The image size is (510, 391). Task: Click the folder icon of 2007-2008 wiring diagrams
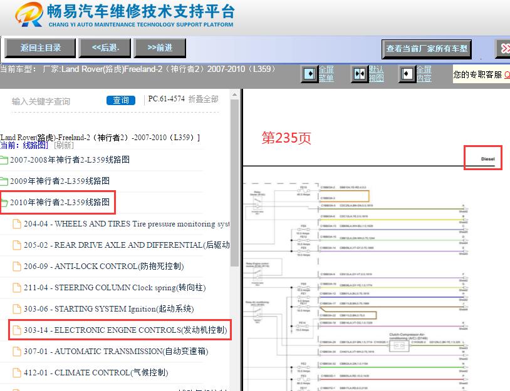(x=4, y=160)
